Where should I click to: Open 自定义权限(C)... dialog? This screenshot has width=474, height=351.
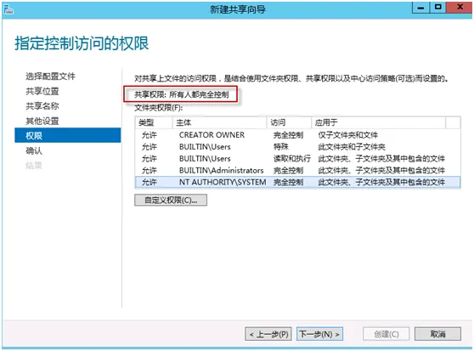pyautogui.click(x=171, y=200)
